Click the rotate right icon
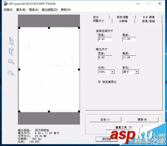 pyautogui.click(x=11, y=52)
